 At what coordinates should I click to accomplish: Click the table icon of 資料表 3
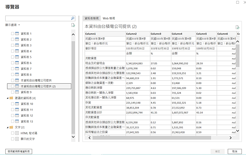17,46
